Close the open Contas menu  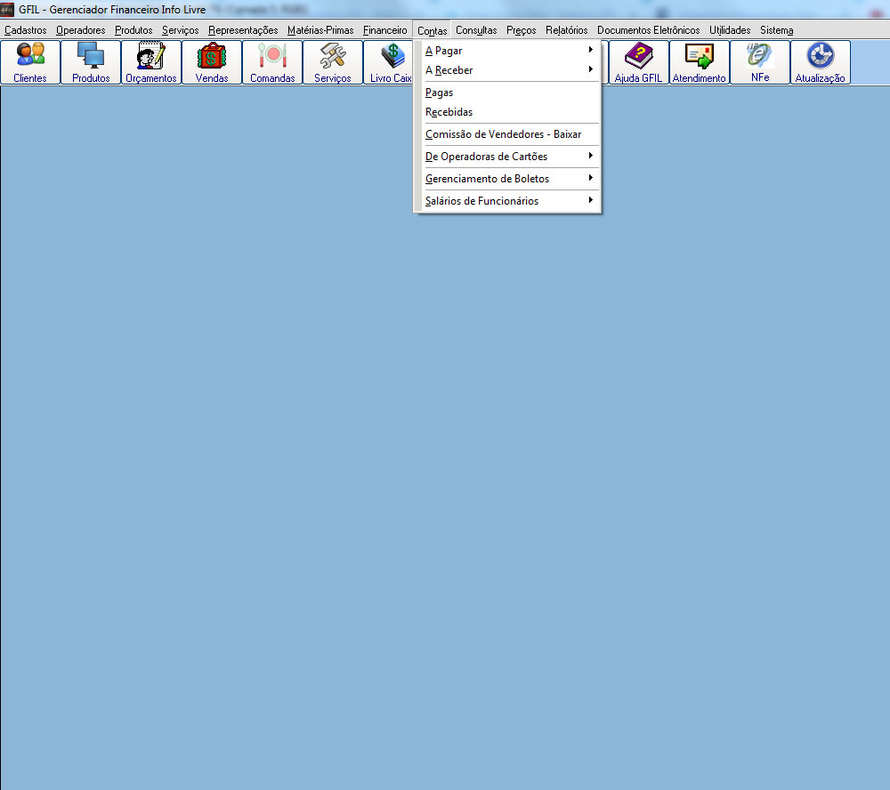432,30
